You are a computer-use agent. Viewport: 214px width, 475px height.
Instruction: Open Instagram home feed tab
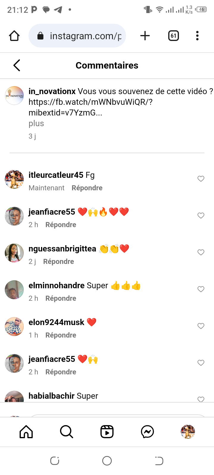coord(26,432)
